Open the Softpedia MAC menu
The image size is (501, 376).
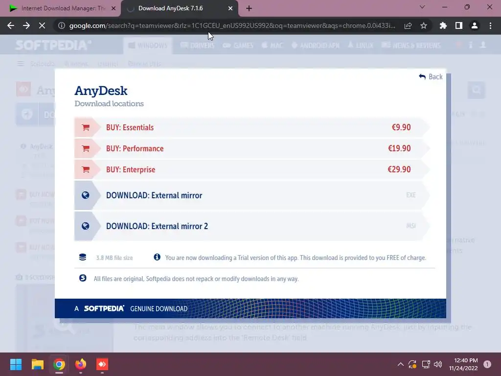272,46
